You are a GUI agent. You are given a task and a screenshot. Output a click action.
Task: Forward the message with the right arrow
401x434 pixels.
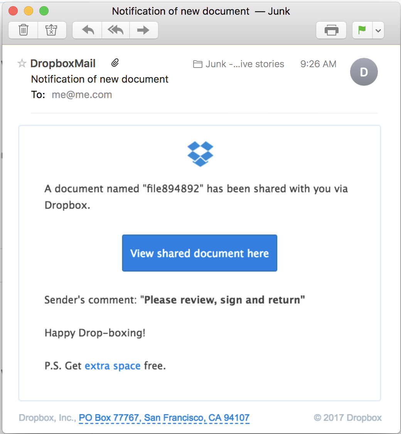[144, 30]
